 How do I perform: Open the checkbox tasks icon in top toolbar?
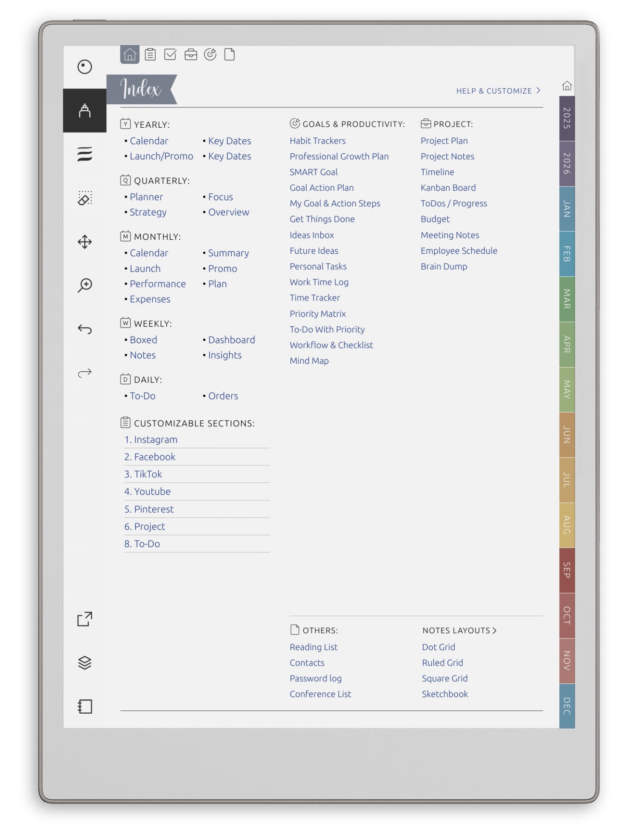(x=170, y=55)
